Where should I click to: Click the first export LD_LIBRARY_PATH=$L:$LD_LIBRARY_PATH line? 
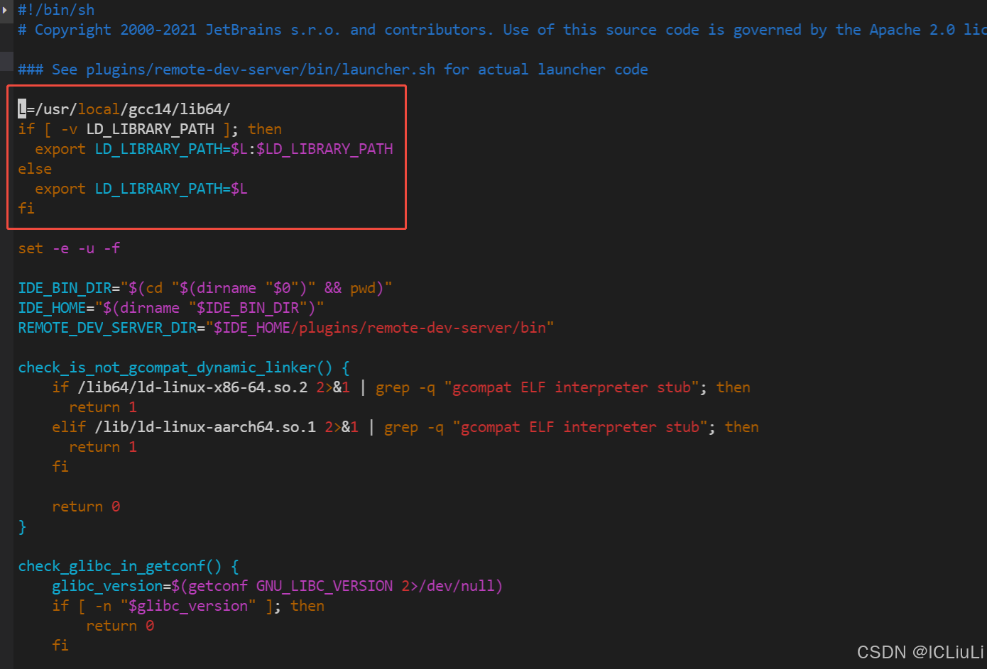tap(213, 149)
